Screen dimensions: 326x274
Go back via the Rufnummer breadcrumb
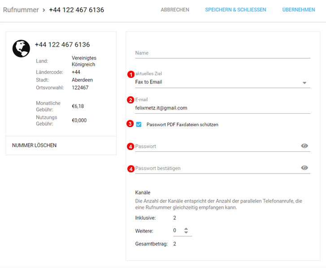(21, 10)
